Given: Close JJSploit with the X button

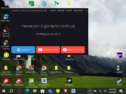Looking at the screenshot, I should coord(86,11).
